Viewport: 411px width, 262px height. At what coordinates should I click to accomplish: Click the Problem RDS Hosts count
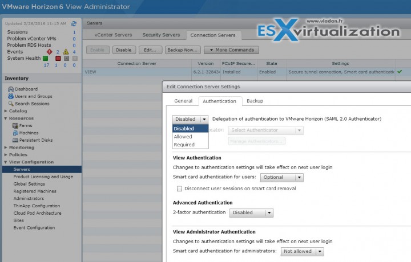point(74,45)
